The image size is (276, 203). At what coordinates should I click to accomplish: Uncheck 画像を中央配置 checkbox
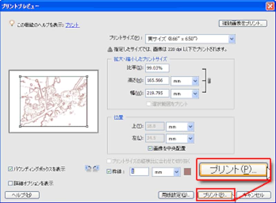[150, 149]
